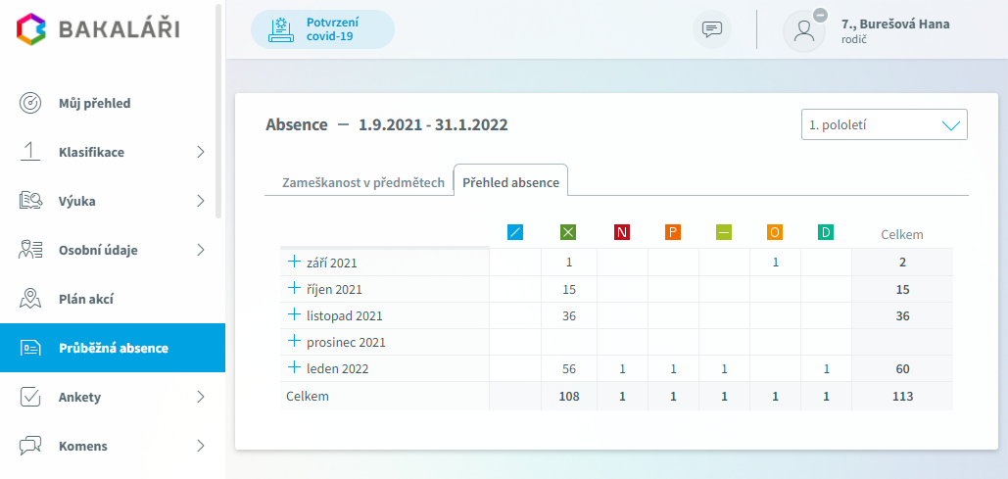The image size is (1008, 479).
Task: Click the red N absence legend icon
Action: pyautogui.click(x=622, y=233)
